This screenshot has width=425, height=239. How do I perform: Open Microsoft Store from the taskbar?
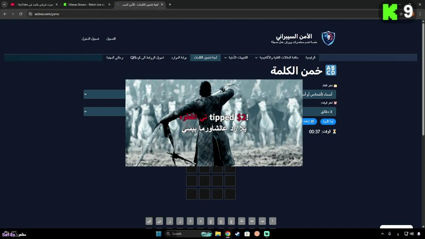coord(247,234)
